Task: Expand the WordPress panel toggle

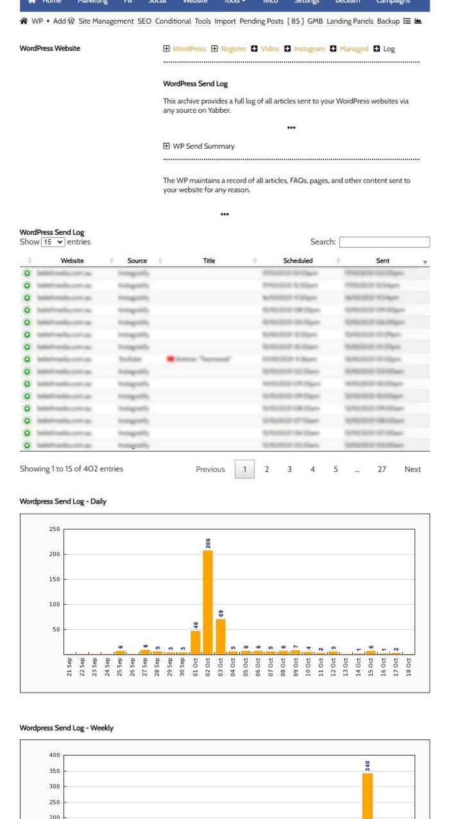Action: pyautogui.click(x=167, y=49)
